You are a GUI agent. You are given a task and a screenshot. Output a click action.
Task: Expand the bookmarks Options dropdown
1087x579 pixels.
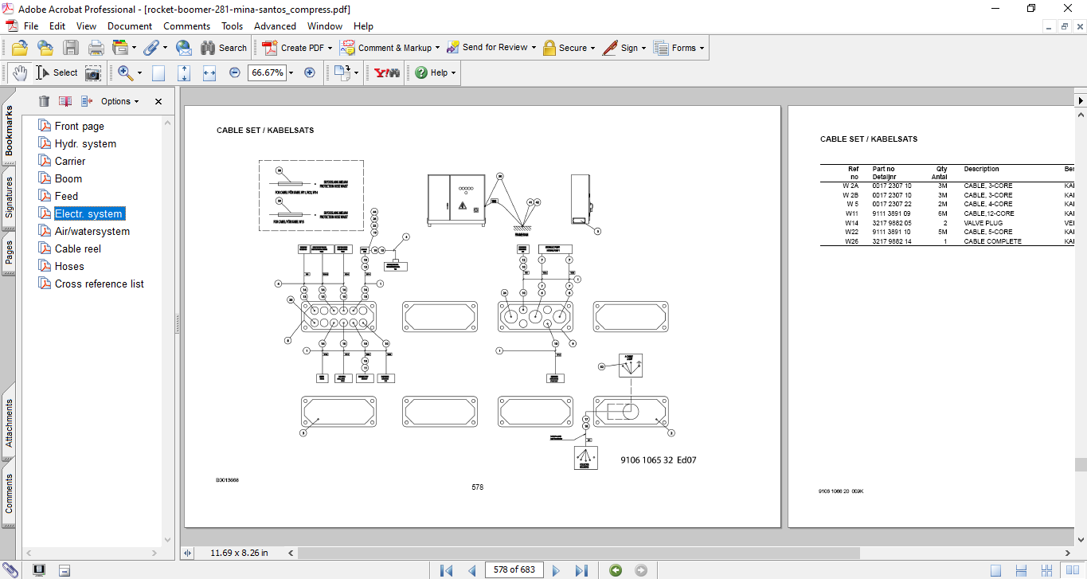point(119,101)
